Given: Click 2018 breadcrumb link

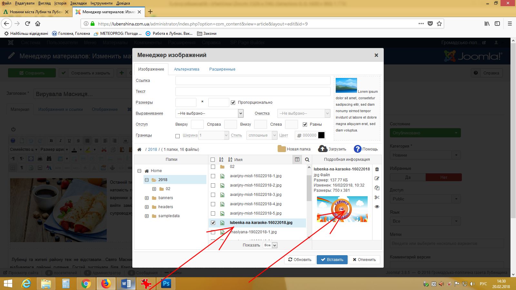Looking at the screenshot, I should tap(153, 150).
